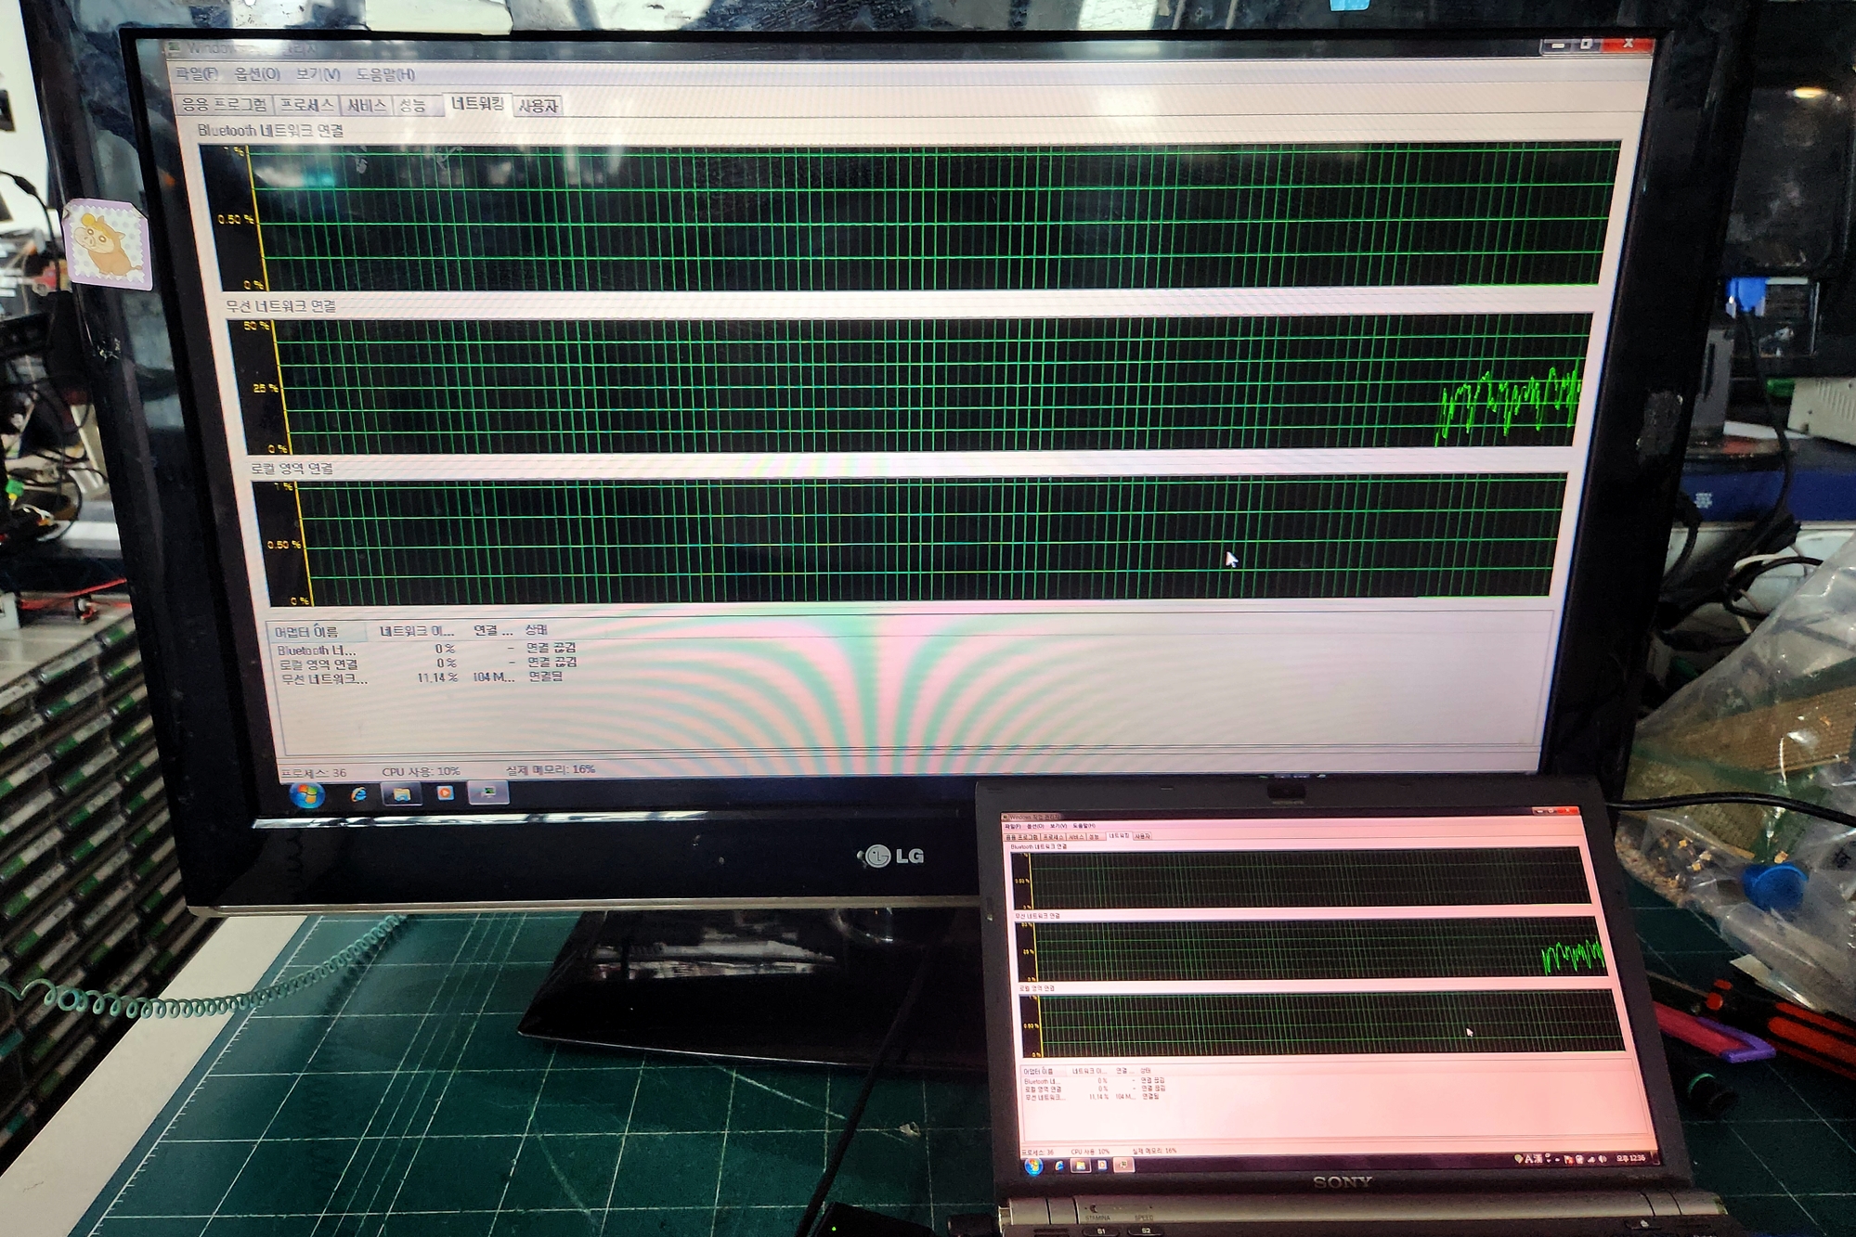Click the Task Manager title bar icon
Screen dimensions: 1856x1237
click(173, 48)
